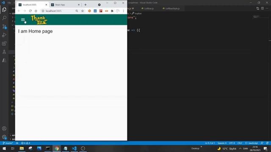Open errors and warnings count in status bar
This screenshot has width=271, height=152.
(x=25, y=143)
